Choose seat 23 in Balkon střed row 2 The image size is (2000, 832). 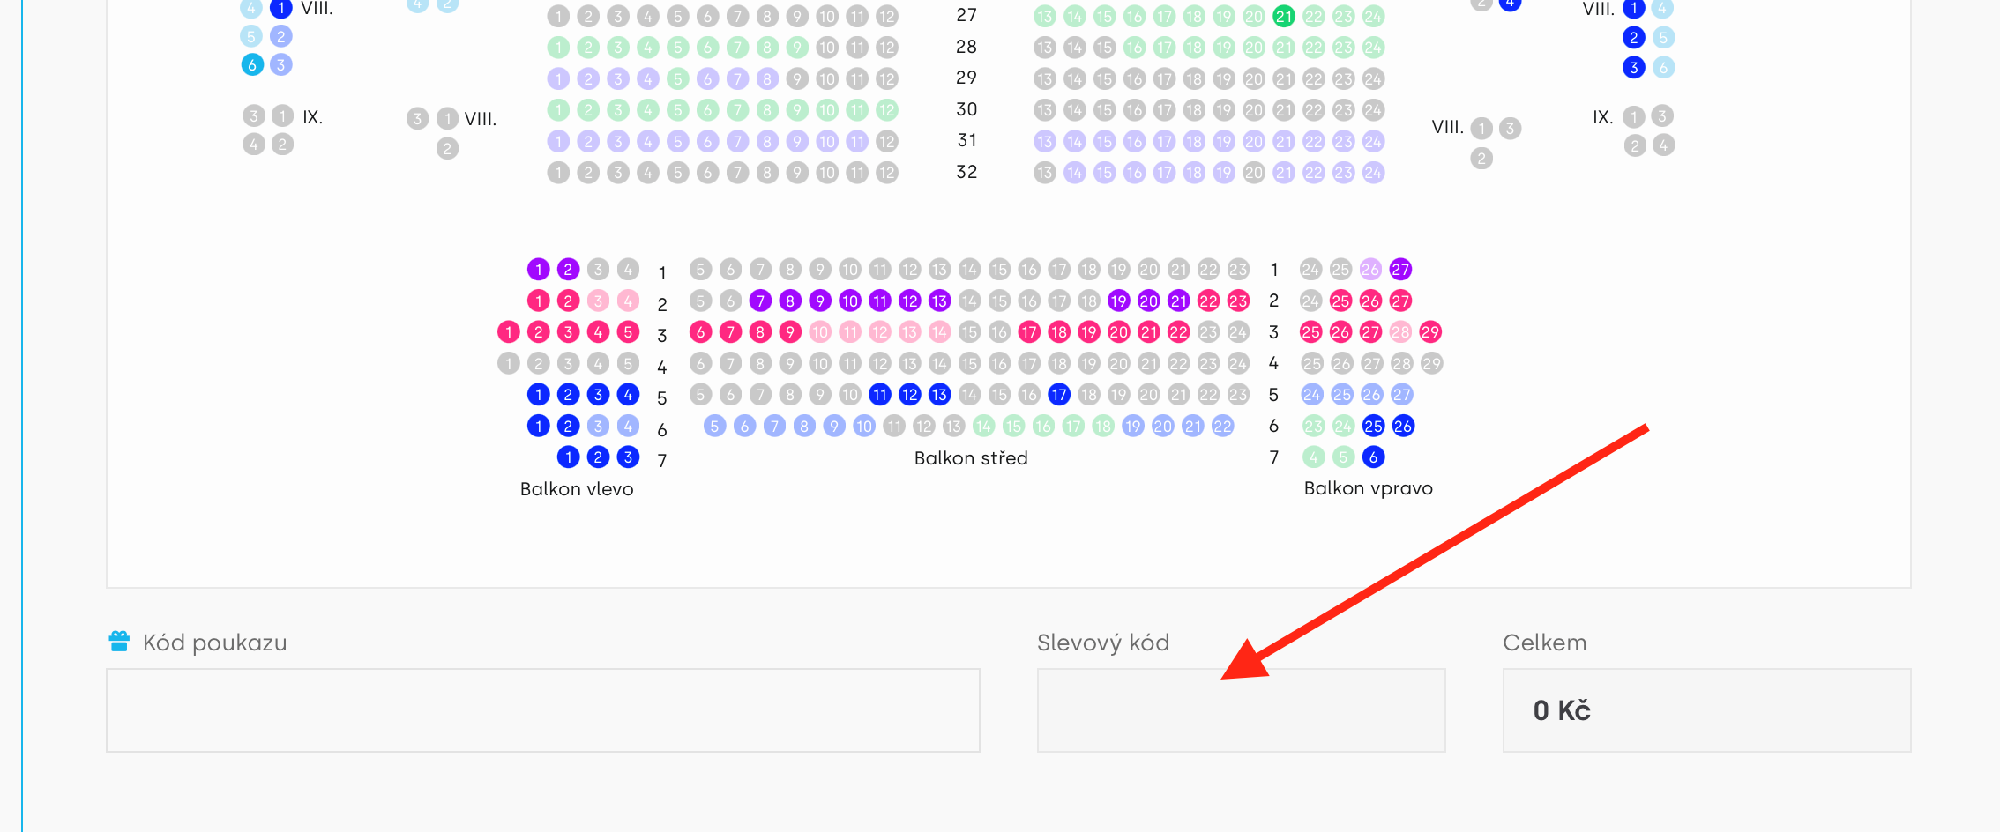1238,301
